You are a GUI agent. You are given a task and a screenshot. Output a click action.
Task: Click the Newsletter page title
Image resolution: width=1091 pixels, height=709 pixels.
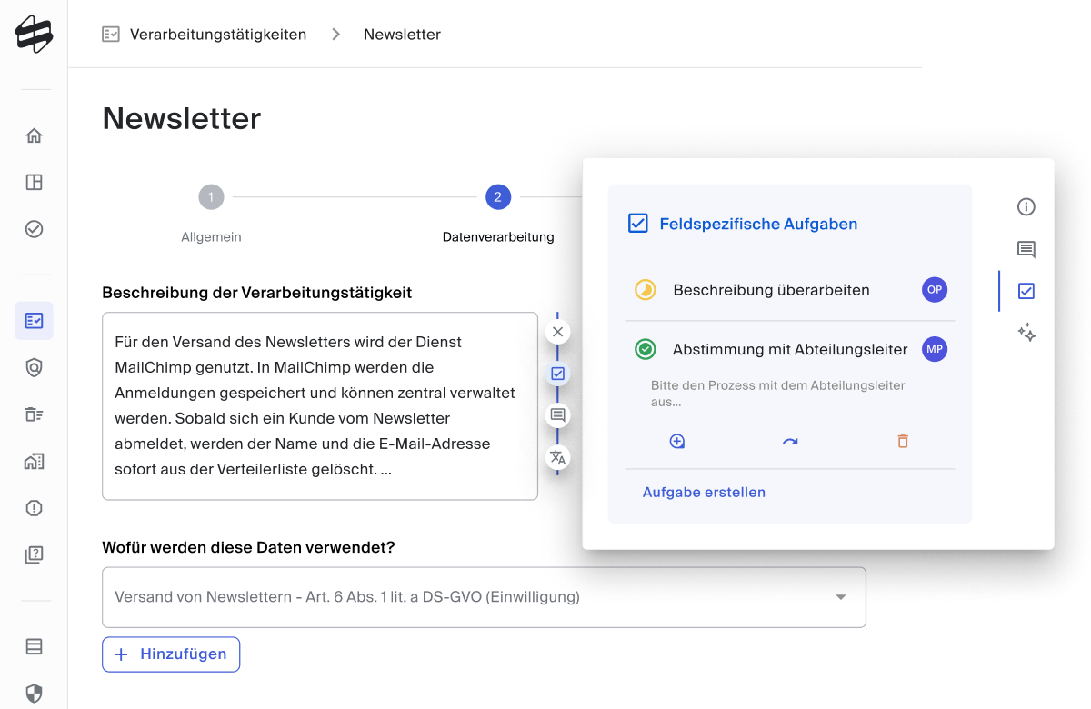point(182,118)
